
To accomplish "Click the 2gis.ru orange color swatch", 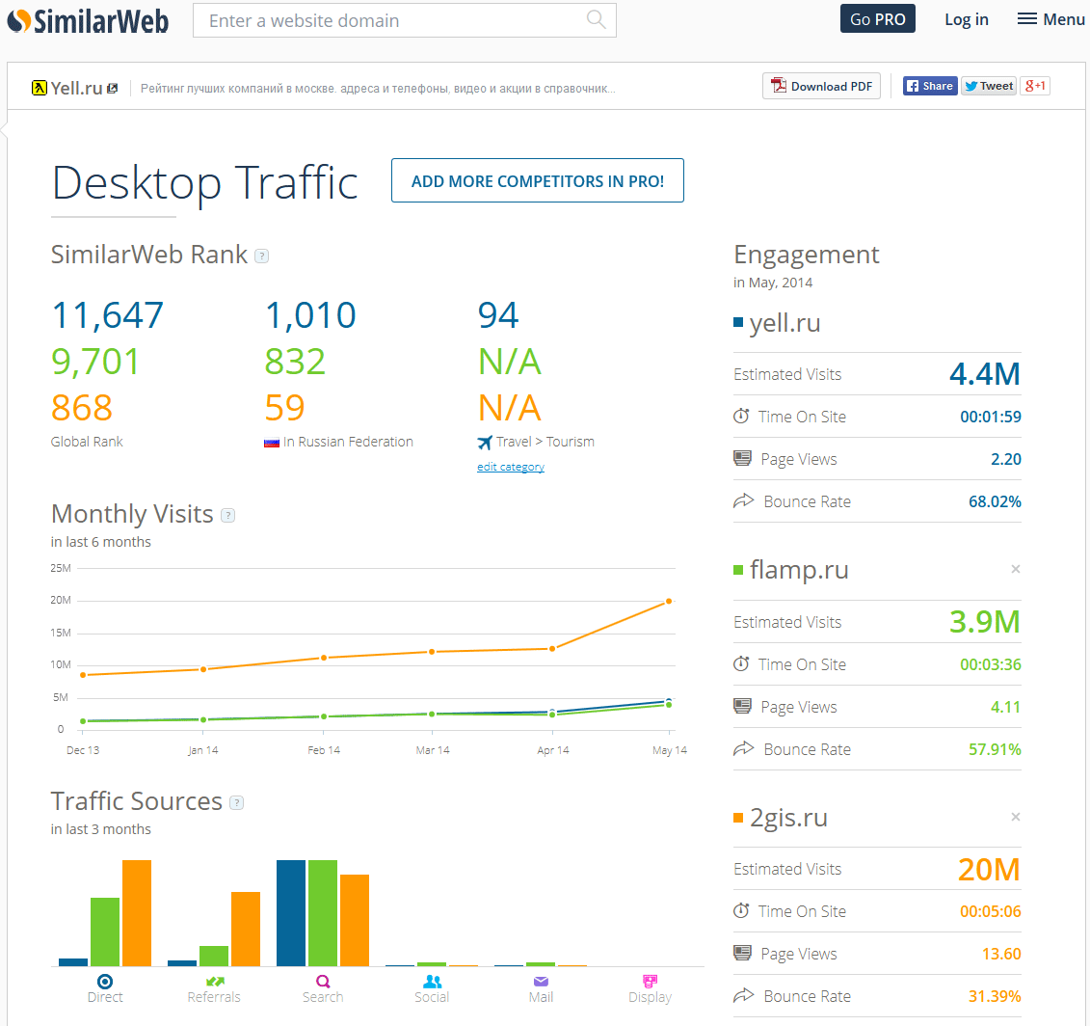I will tap(738, 818).
